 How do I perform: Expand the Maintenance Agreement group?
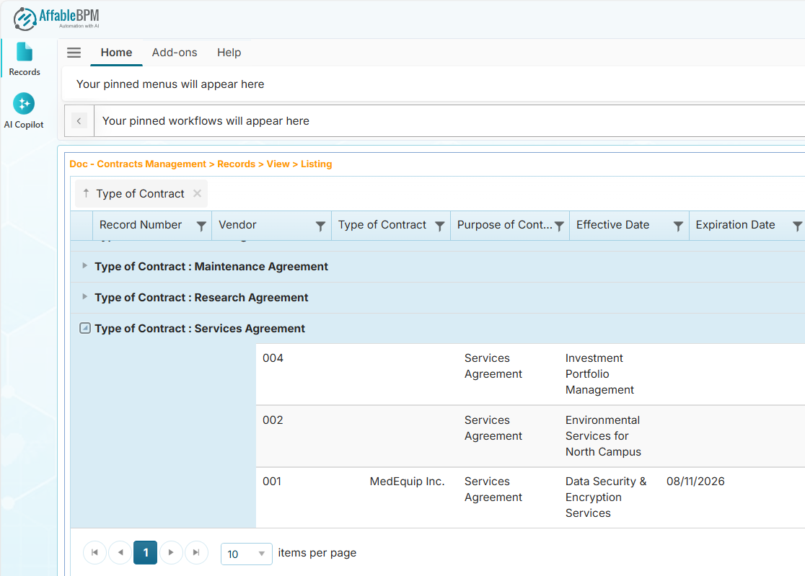click(84, 266)
